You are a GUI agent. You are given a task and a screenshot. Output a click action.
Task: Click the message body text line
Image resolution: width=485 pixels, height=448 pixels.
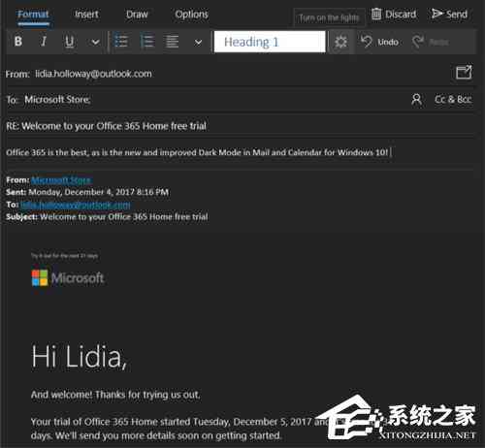pos(197,152)
